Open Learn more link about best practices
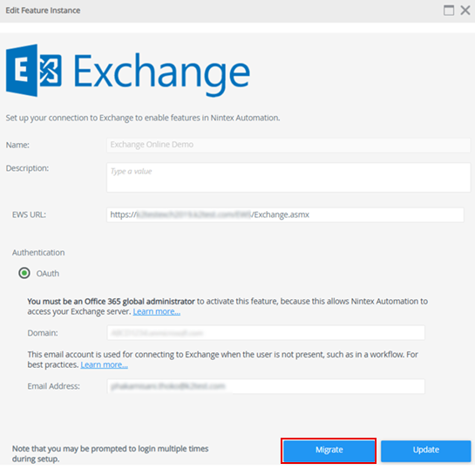The height and width of the screenshot is (470, 475). (105, 364)
